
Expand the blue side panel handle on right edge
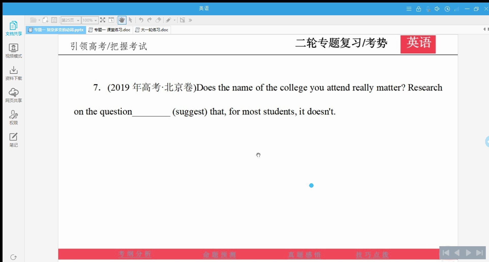pyautogui.click(x=487, y=142)
